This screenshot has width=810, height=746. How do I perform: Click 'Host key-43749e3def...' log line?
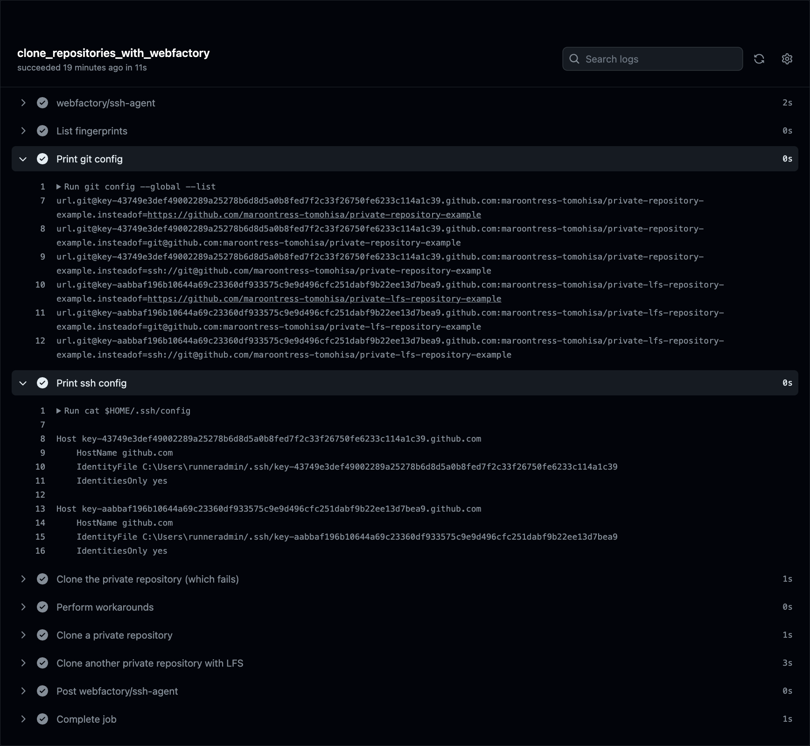pos(269,439)
